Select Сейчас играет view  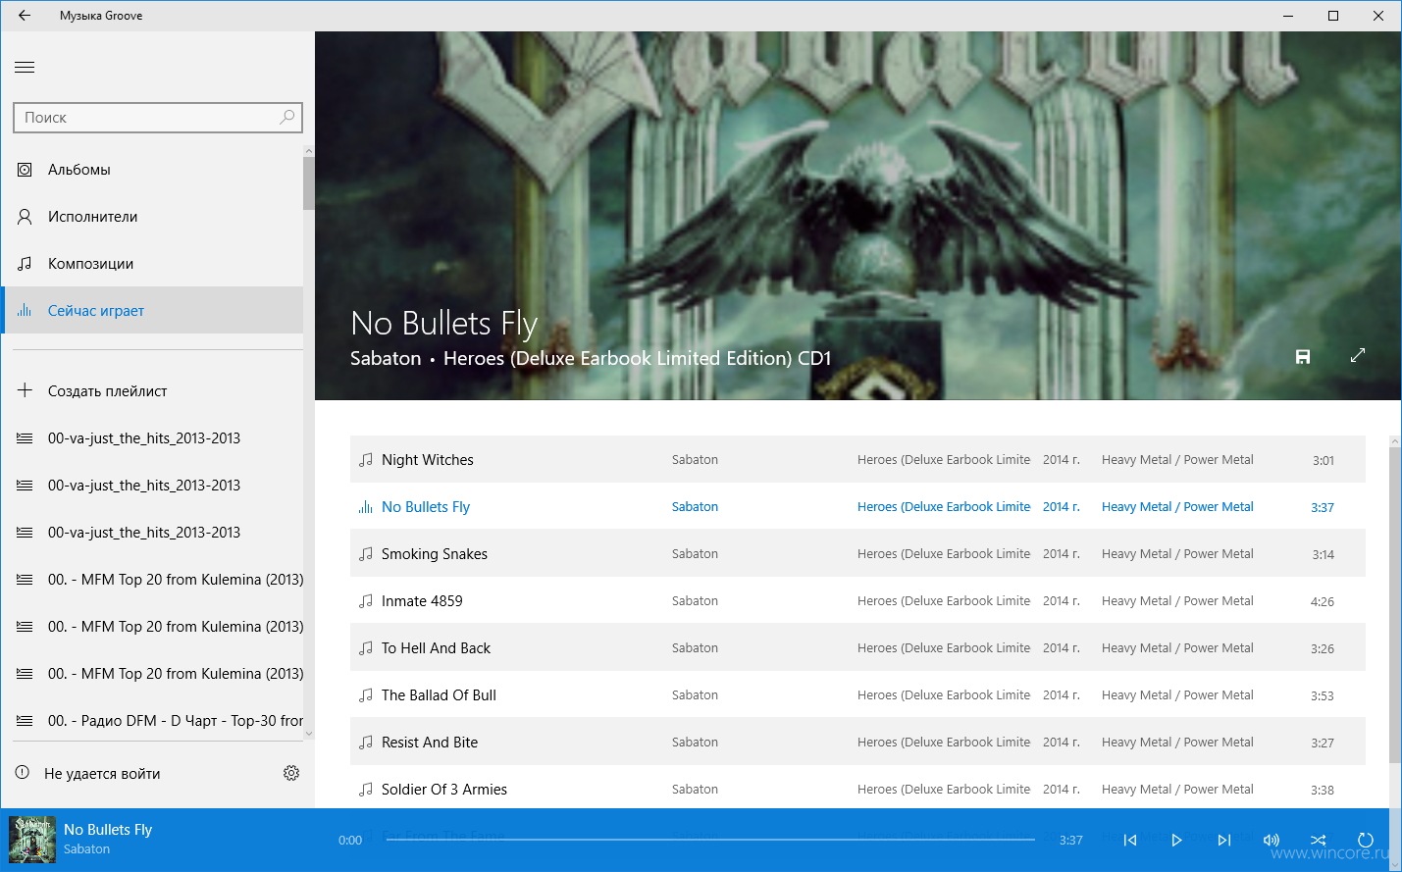point(152,311)
